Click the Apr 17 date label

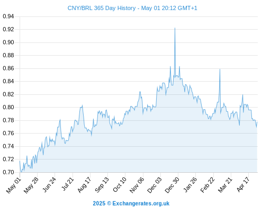(x=243, y=184)
